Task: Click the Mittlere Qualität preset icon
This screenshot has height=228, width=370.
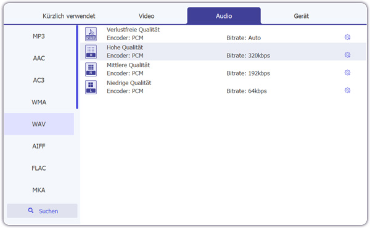Action: coord(91,70)
